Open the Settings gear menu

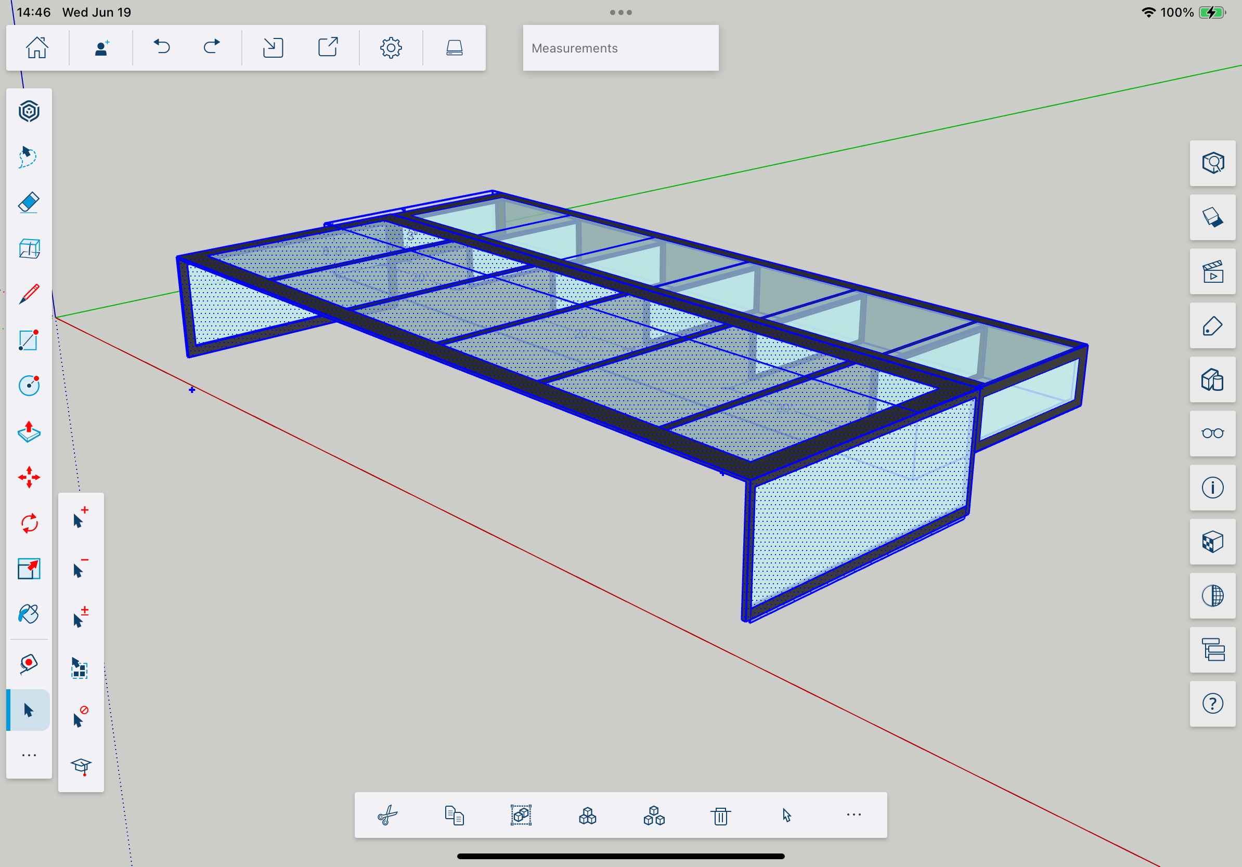(391, 48)
